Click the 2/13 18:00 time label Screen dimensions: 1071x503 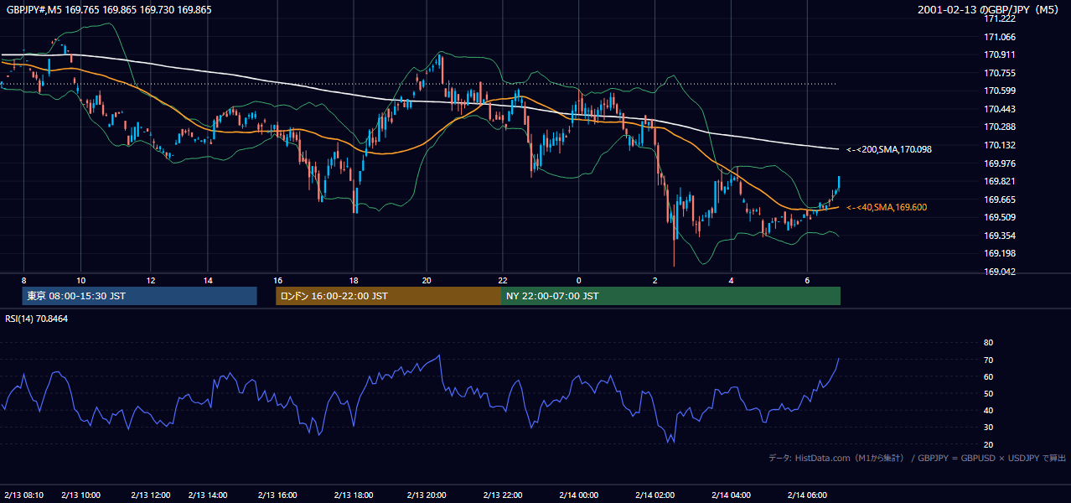click(353, 495)
